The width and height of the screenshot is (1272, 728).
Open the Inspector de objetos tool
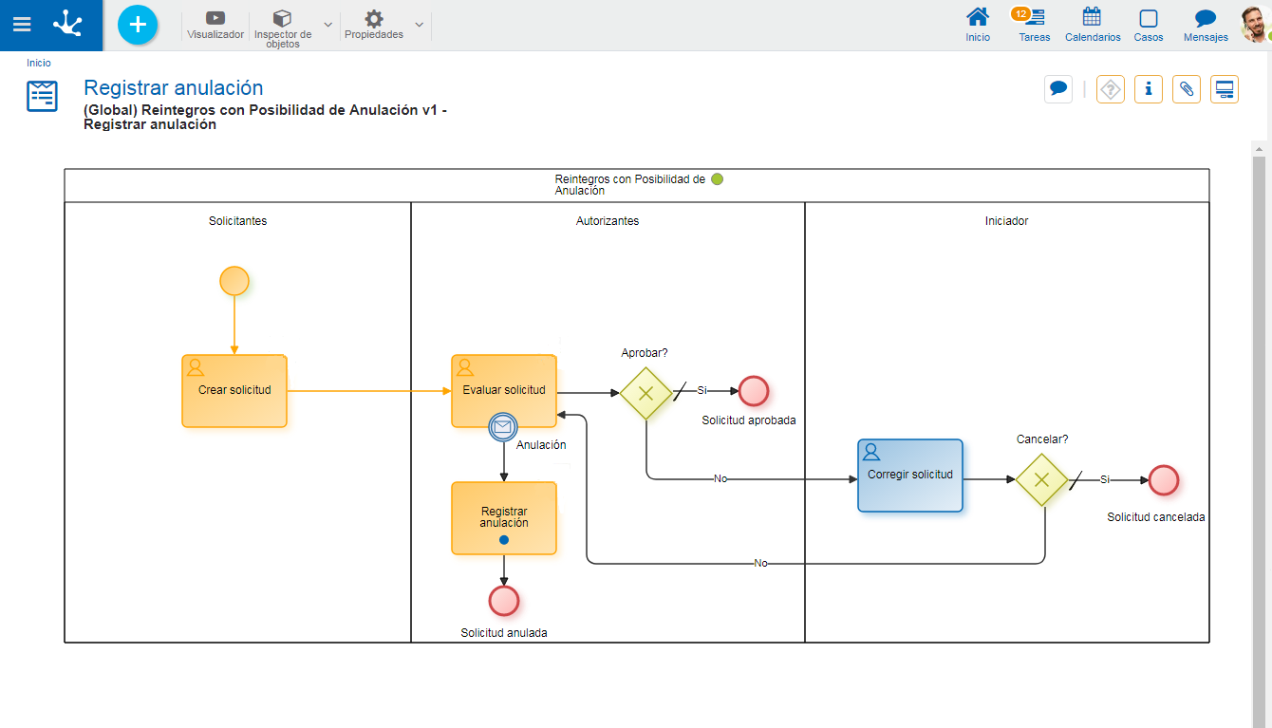282,19
